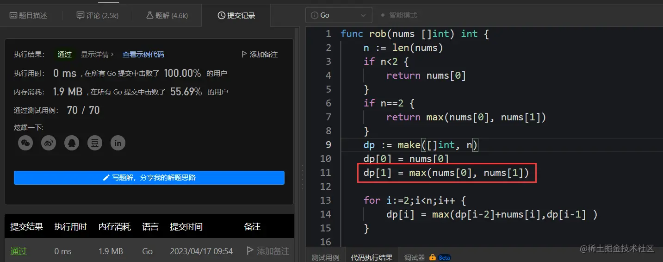Image resolution: width=663 pixels, height=262 pixels.
Task: Open the 调试器 Beta tab
Action: (x=428, y=257)
